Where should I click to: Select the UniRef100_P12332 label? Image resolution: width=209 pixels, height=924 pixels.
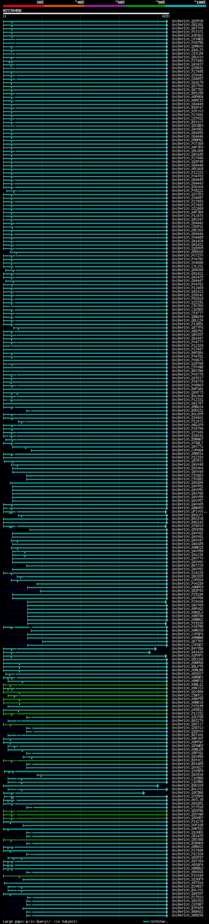(187, 713)
